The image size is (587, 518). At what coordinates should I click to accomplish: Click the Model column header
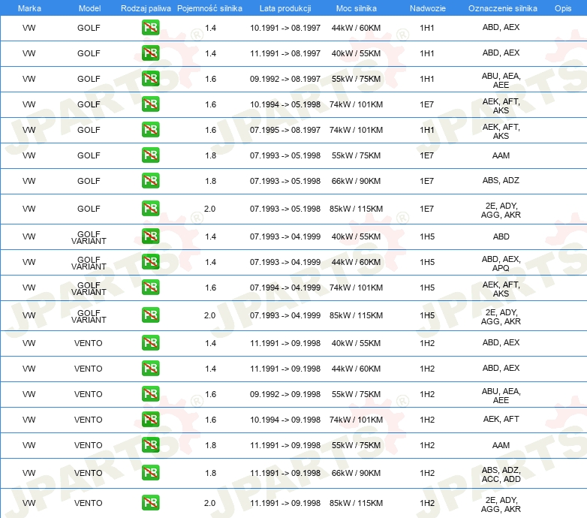click(x=89, y=8)
